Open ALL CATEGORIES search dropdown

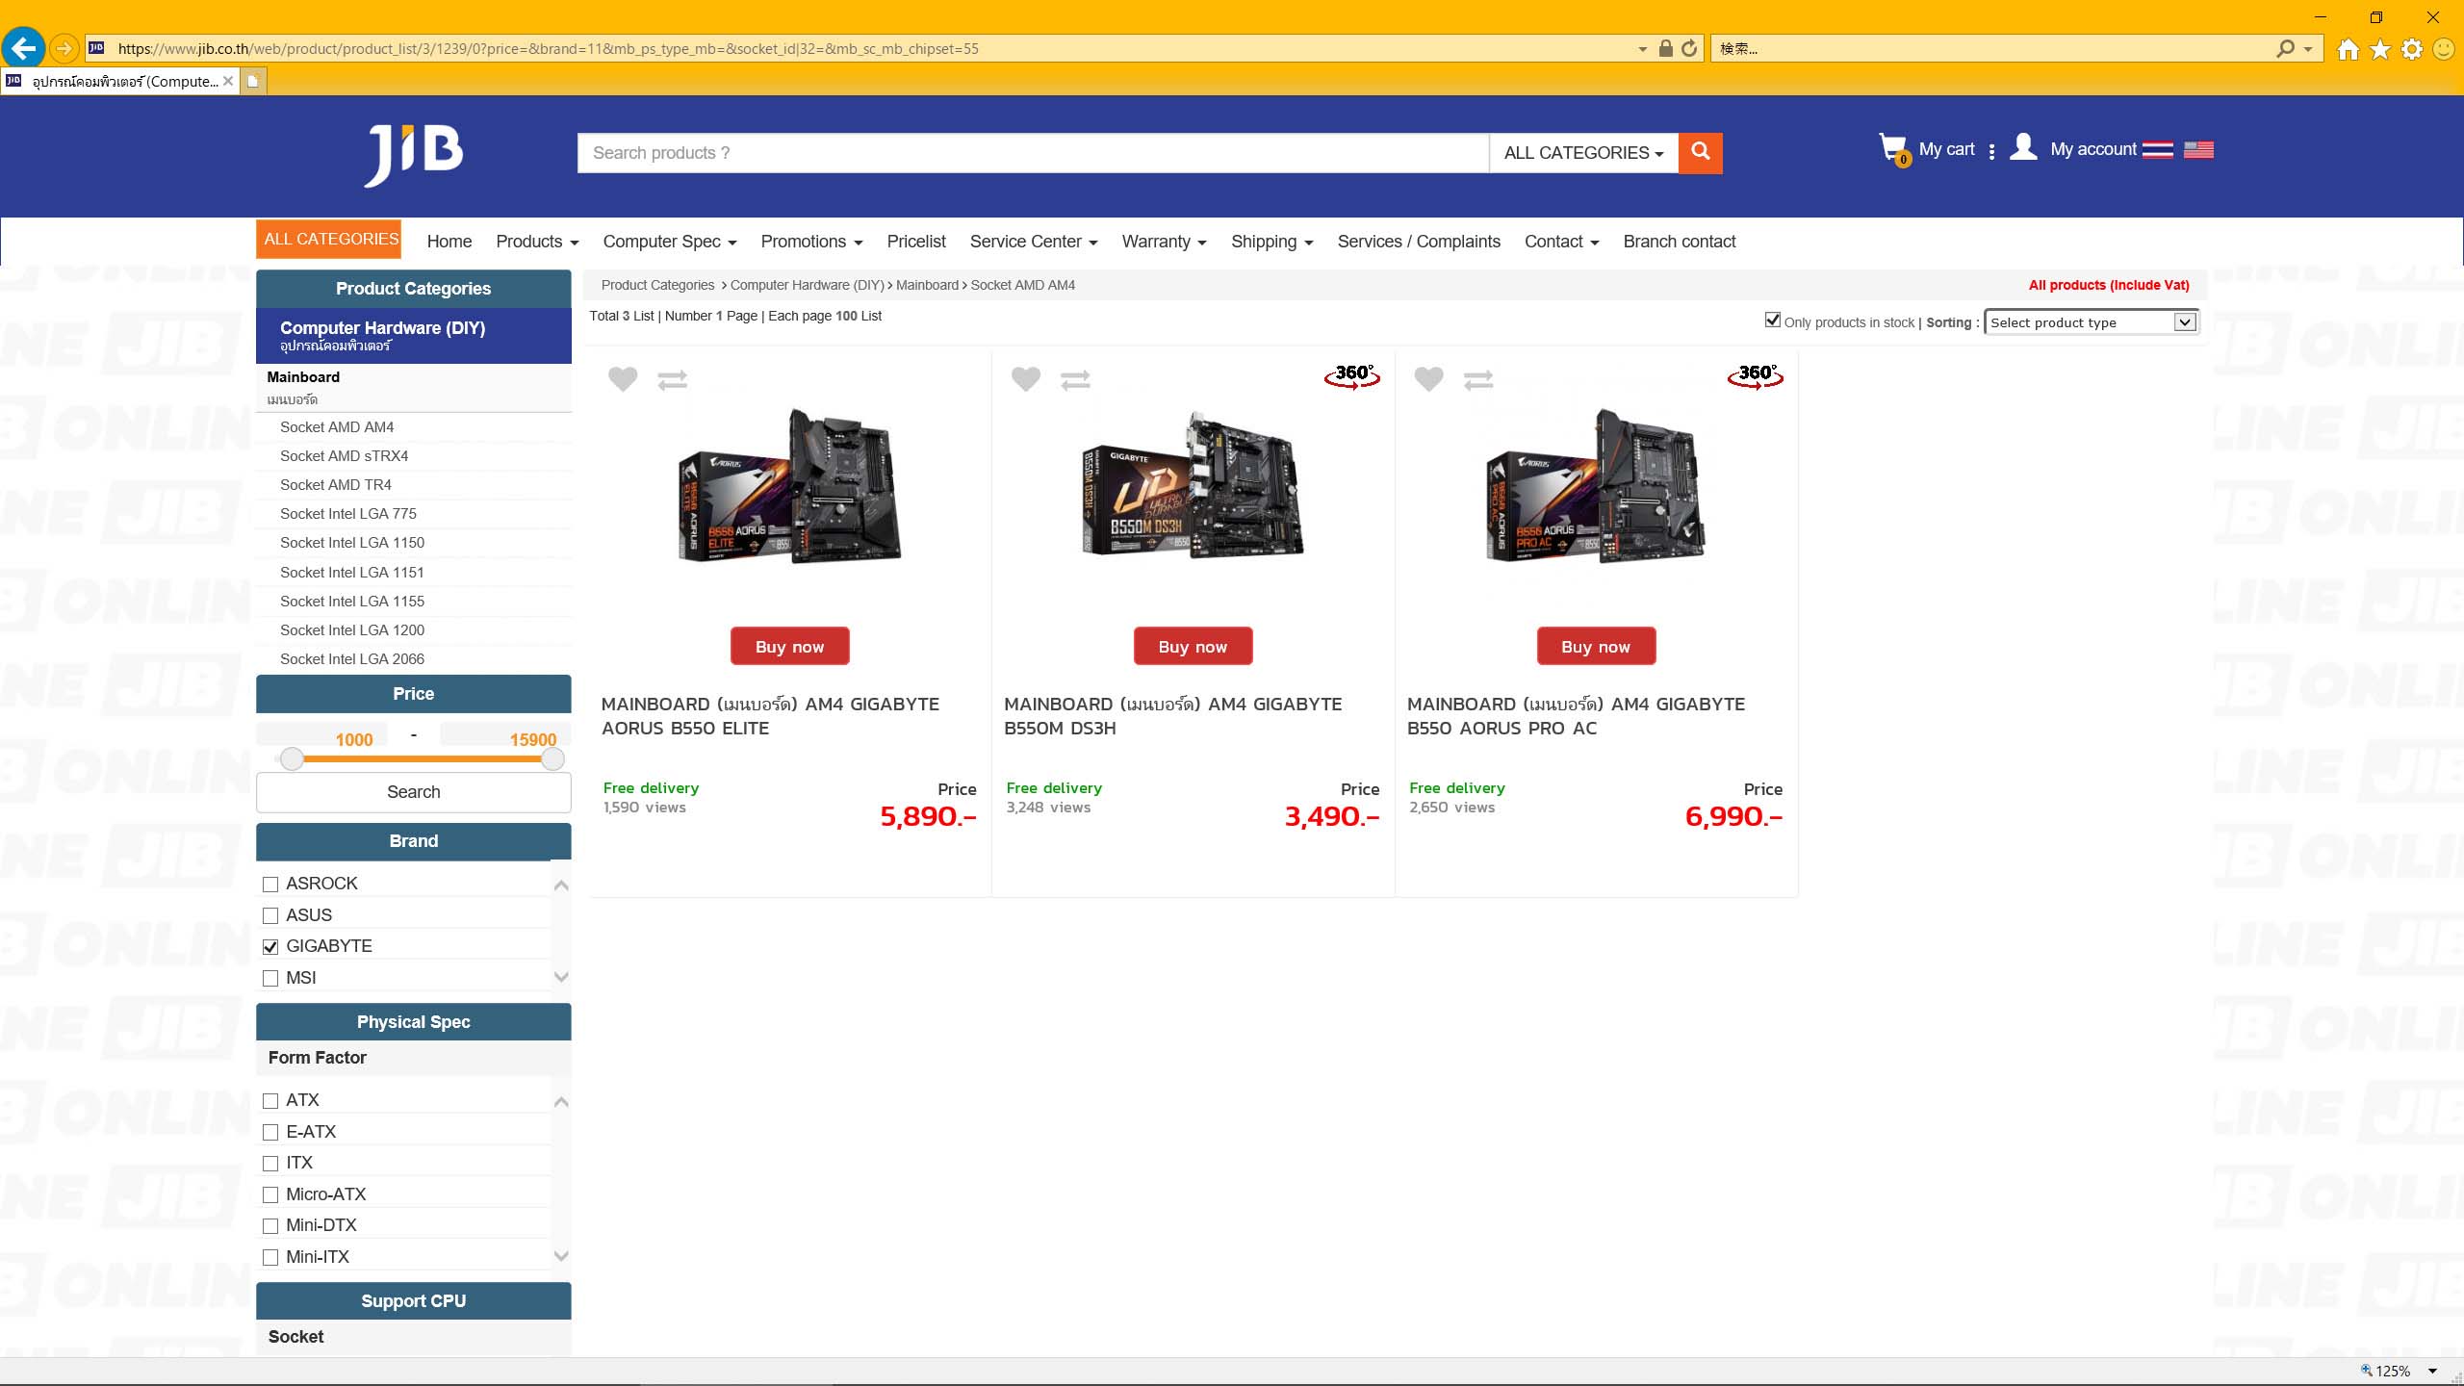tap(1583, 153)
